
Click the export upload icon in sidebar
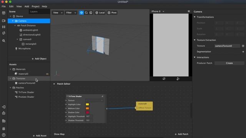coord(3,113)
